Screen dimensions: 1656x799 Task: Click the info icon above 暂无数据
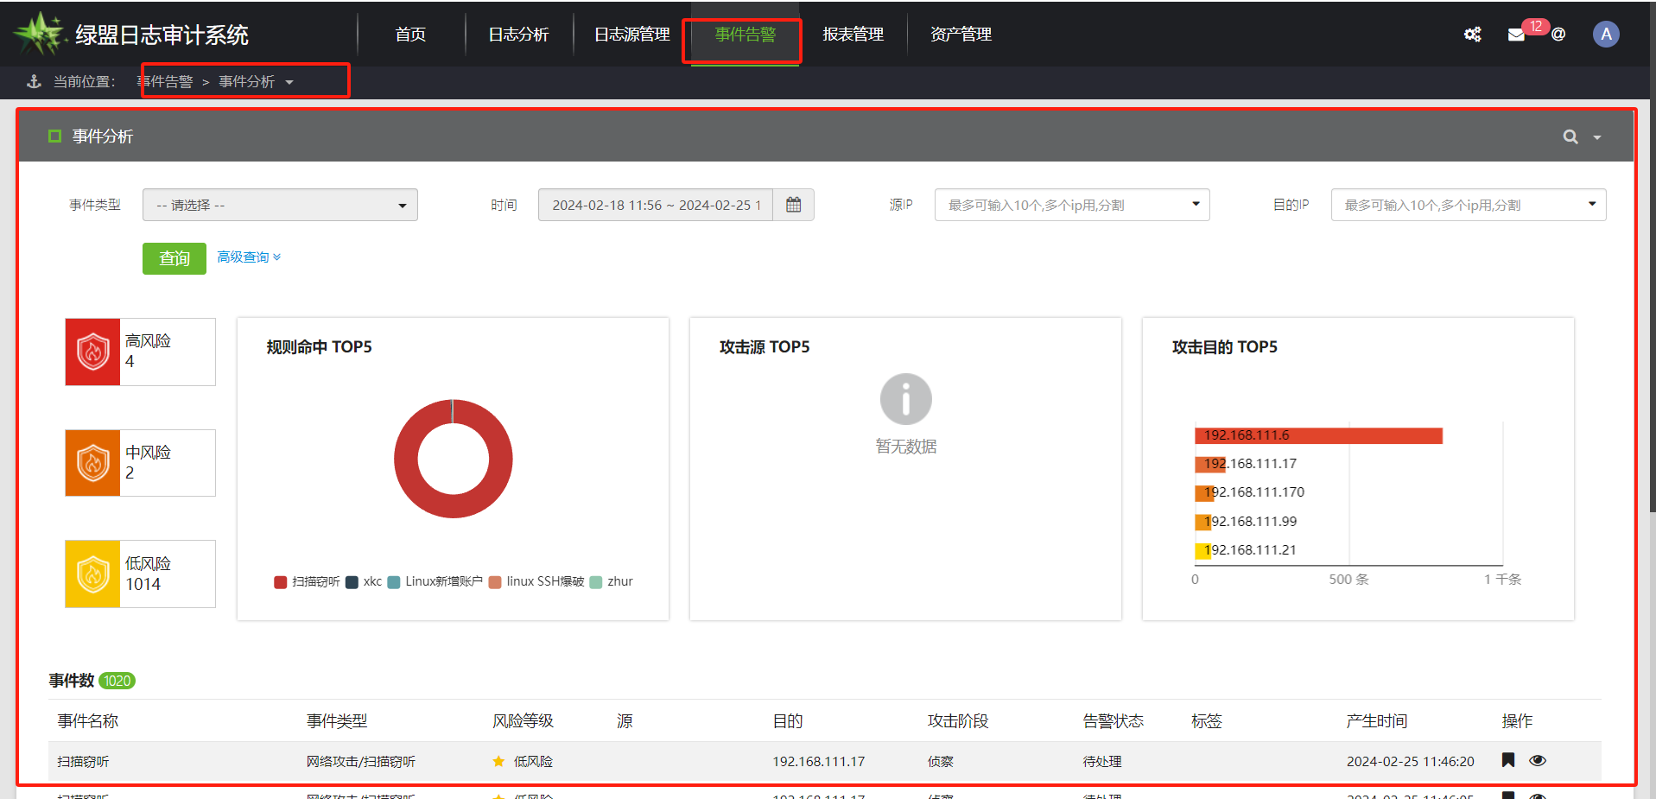[905, 399]
